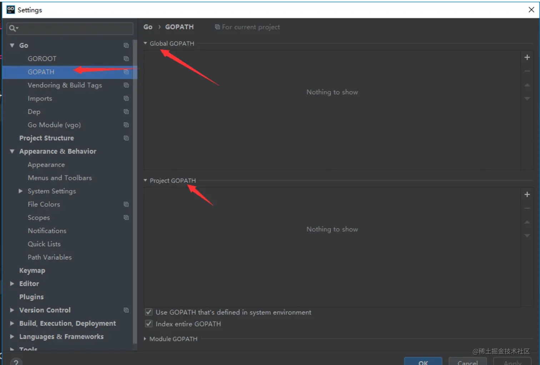
Task: Click project-level icon beside Project Structure
Action: [x=126, y=138]
